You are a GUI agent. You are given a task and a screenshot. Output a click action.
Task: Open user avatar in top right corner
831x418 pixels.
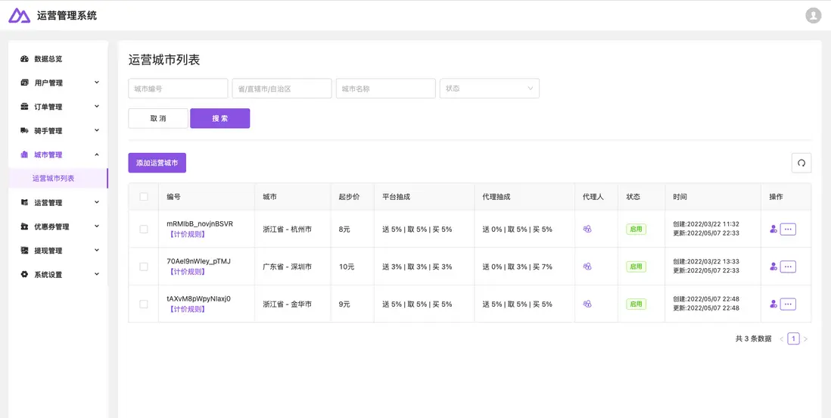pos(813,15)
